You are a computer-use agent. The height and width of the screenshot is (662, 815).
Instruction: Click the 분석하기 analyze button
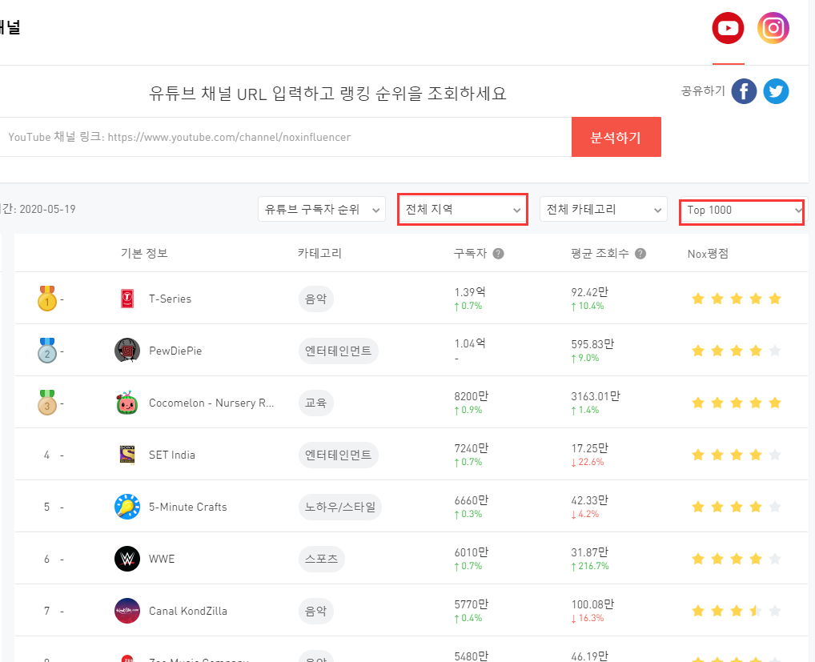[616, 137]
